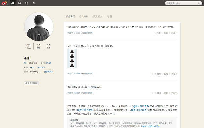Click the diff_ username heading

[x=27, y=58]
